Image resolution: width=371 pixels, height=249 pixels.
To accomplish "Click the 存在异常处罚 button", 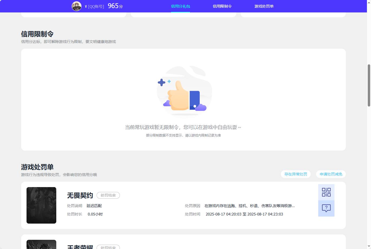I will tap(296, 174).
